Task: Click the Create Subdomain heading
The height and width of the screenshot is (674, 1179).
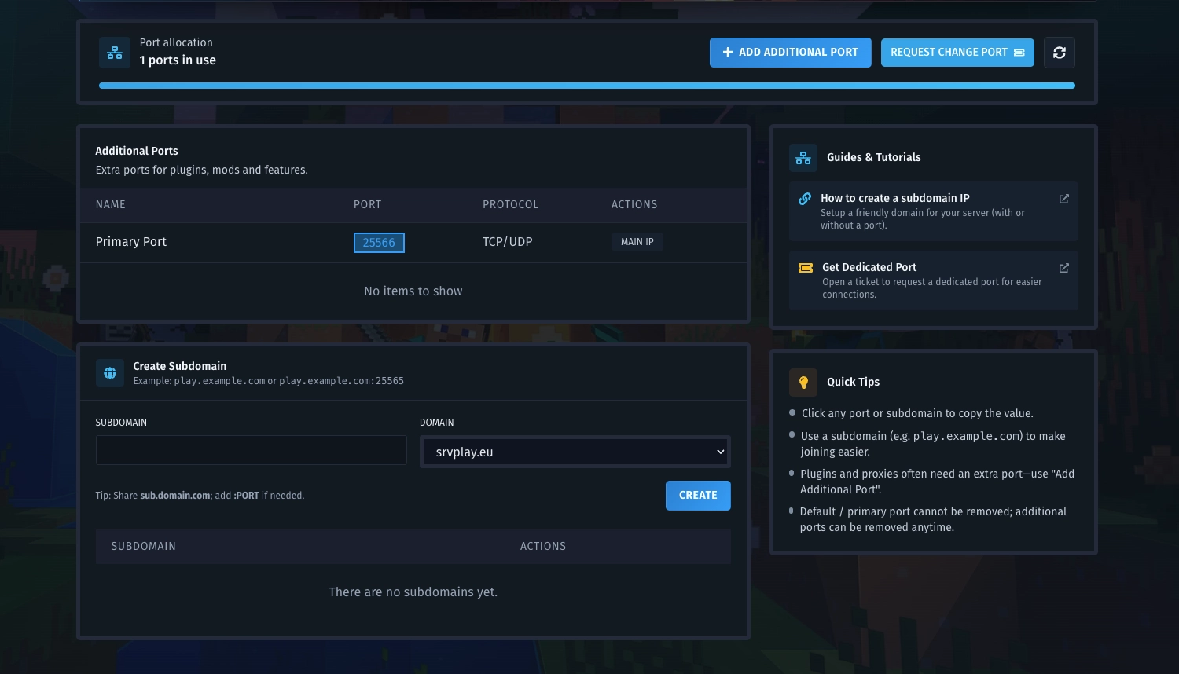Action: click(x=180, y=366)
